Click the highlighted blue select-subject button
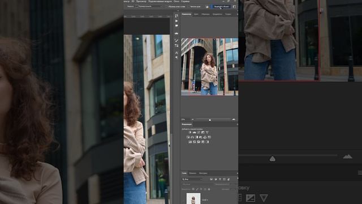The height and width of the screenshot is (204, 362). click(x=221, y=7)
